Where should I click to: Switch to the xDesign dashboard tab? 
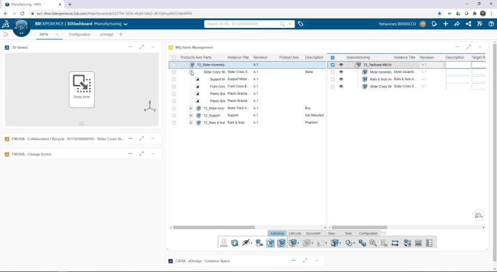coord(107,35)
